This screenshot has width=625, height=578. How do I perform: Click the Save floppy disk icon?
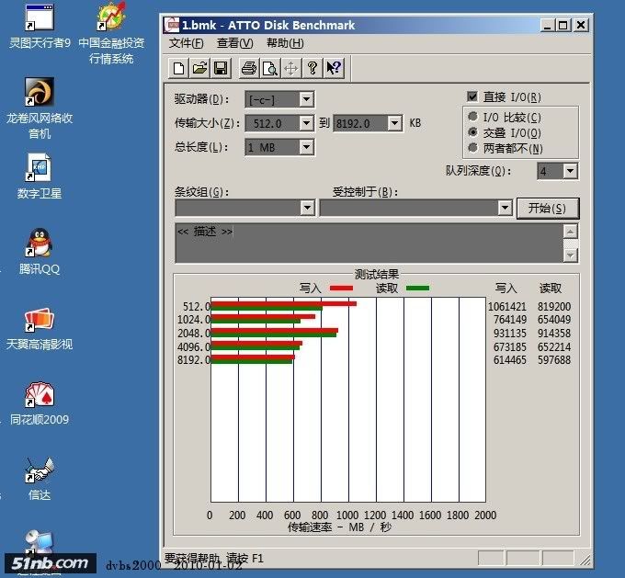[221, 68]
